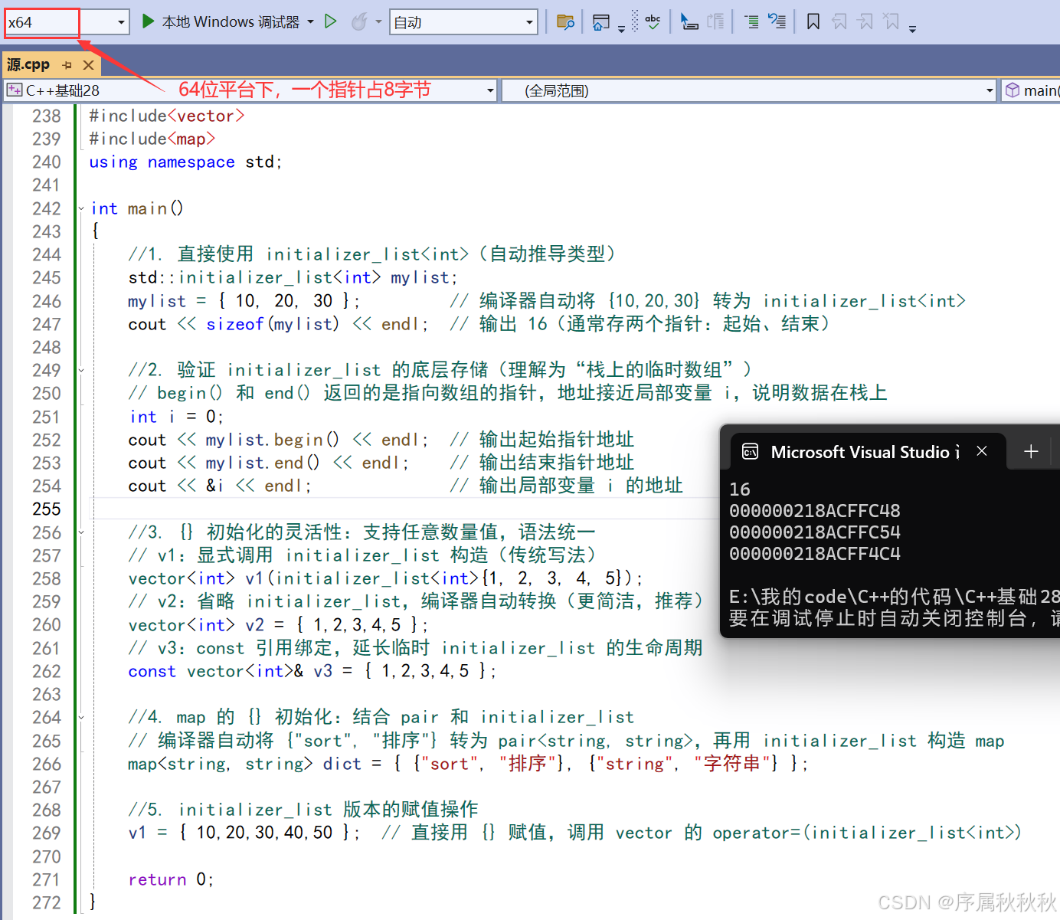The image size is (1060, 920).
Task: Click console address 000000218ACFFC48
Action: 815,511
